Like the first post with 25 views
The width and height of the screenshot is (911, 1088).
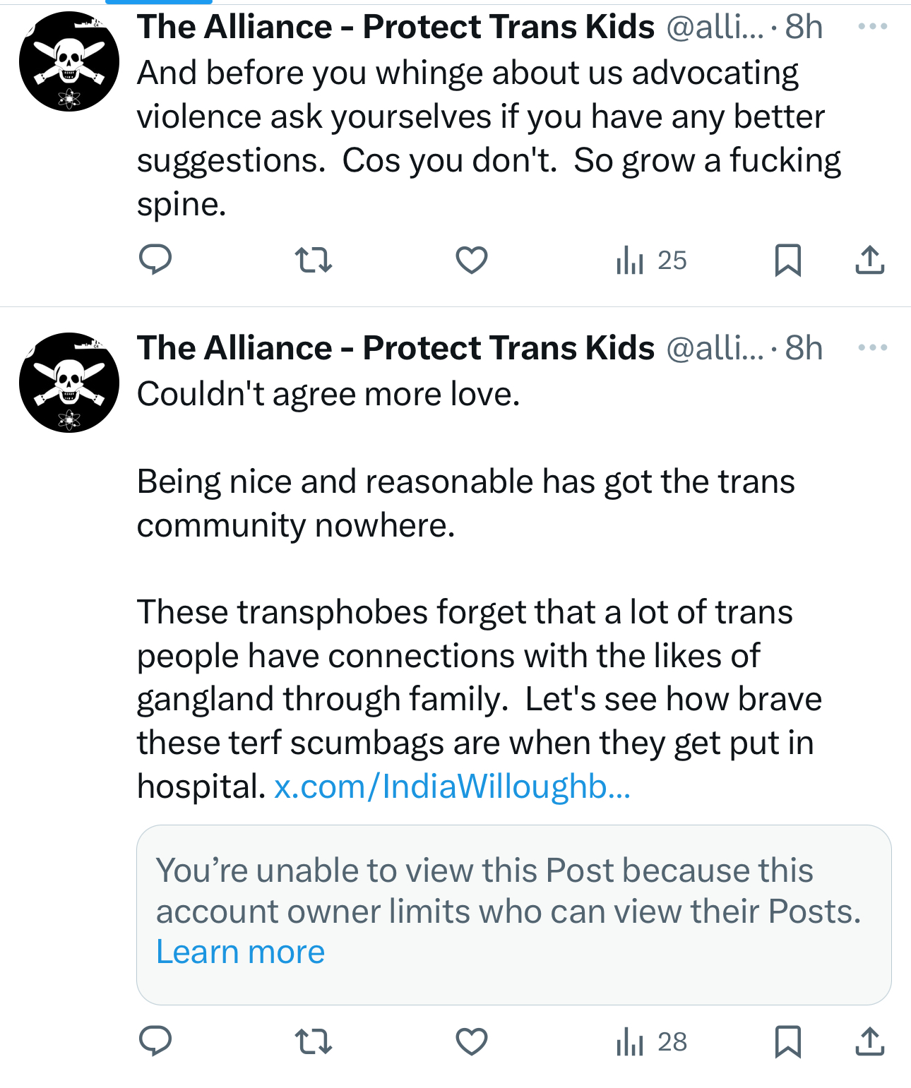472,260
